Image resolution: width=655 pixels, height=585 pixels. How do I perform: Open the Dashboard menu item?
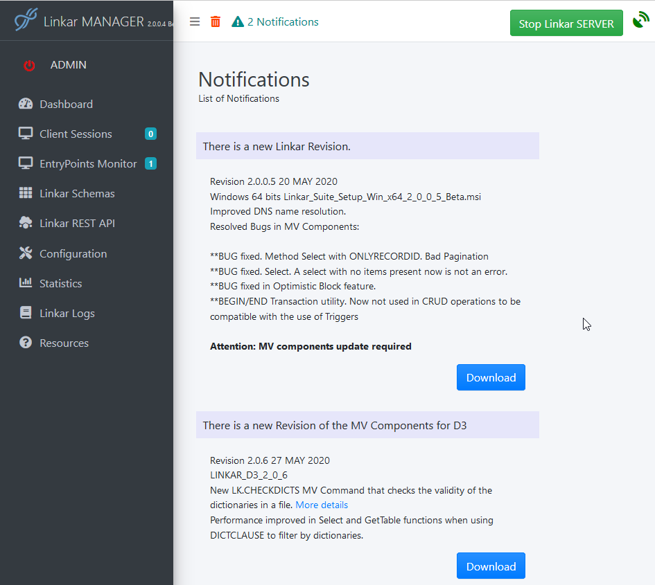[x=66, y=105]
